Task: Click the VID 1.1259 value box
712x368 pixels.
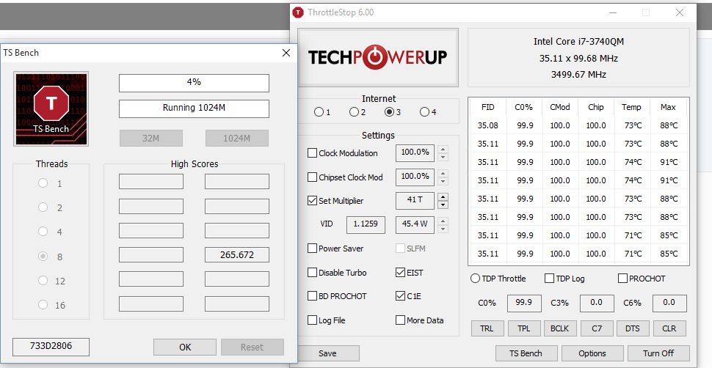Action: 366,224
